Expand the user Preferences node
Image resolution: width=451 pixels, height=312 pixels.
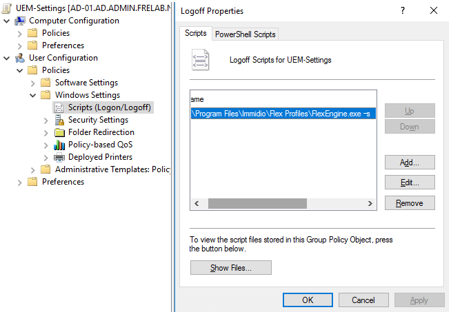[20, 182]
